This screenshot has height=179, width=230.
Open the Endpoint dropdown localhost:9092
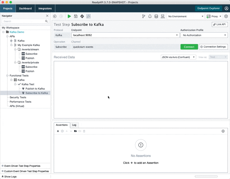click(x=125, y=35)
